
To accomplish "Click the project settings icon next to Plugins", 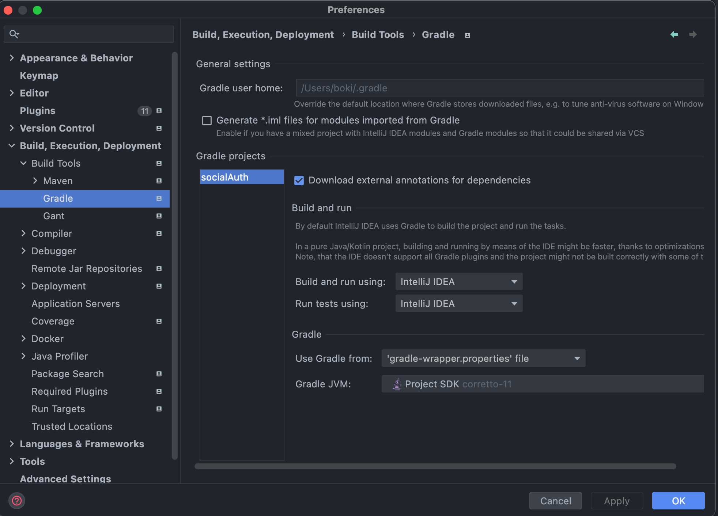I will (x=159, y=111).
